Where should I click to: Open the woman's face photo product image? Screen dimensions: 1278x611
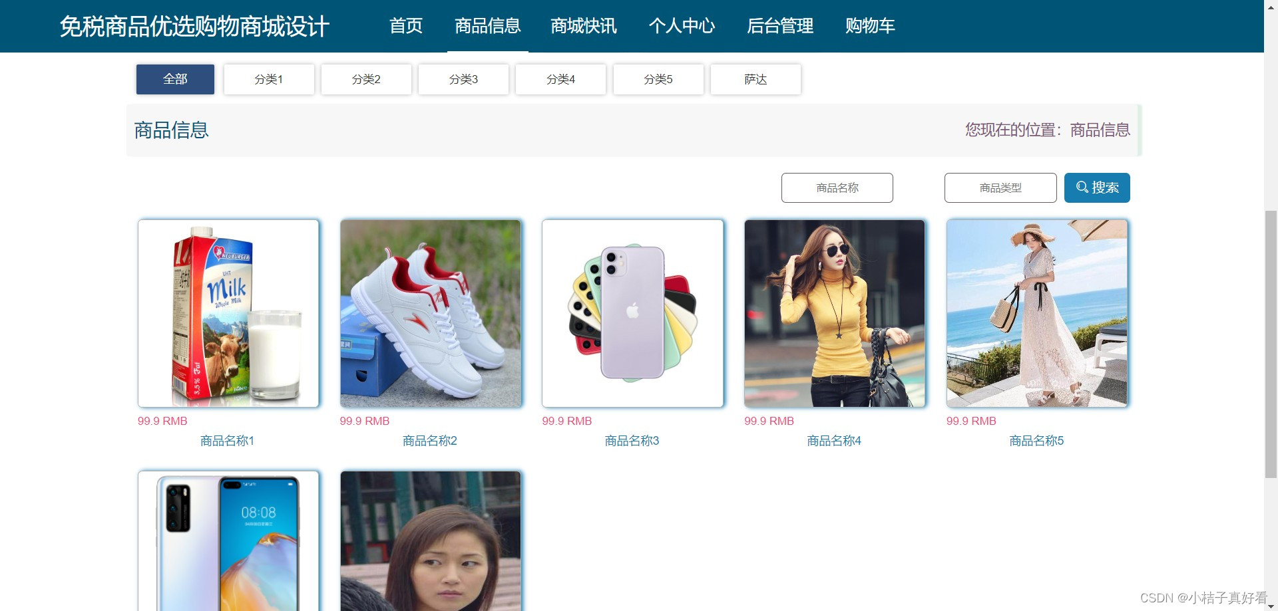pos(431,541)
